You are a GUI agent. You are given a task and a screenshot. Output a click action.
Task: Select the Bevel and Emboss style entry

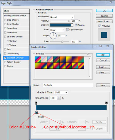click(16, 37)
